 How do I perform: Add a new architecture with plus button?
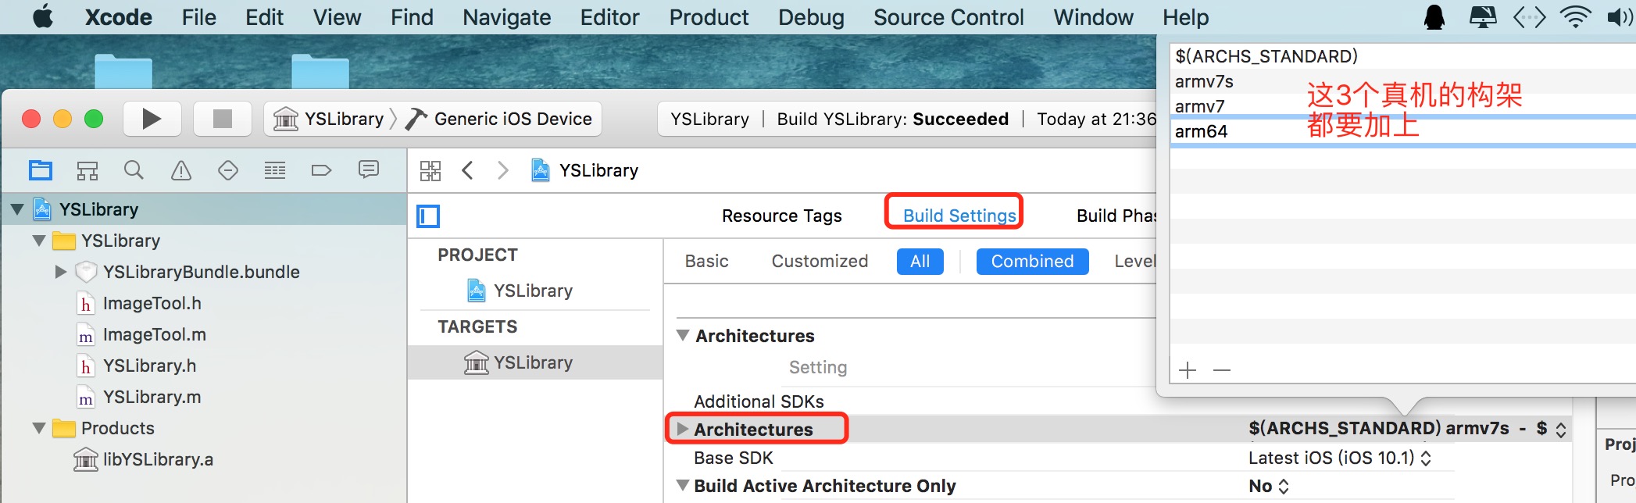click(x=1188, y=369)
